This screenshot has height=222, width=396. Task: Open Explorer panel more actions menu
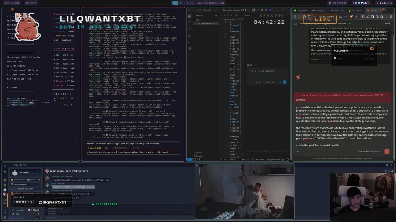216,15
